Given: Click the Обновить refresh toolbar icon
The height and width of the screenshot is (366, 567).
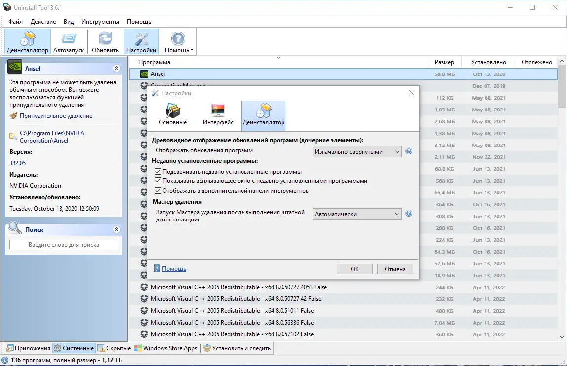Looking at the screenshot, I should pos(105,42).
